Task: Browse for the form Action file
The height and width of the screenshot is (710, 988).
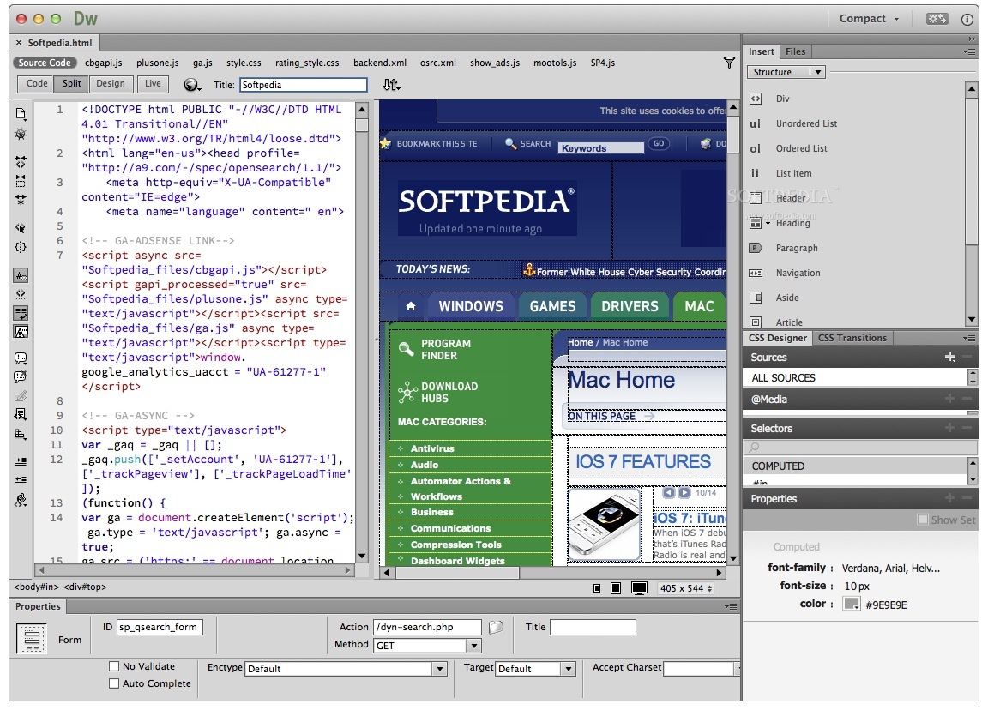Action: tap(496, 627)
